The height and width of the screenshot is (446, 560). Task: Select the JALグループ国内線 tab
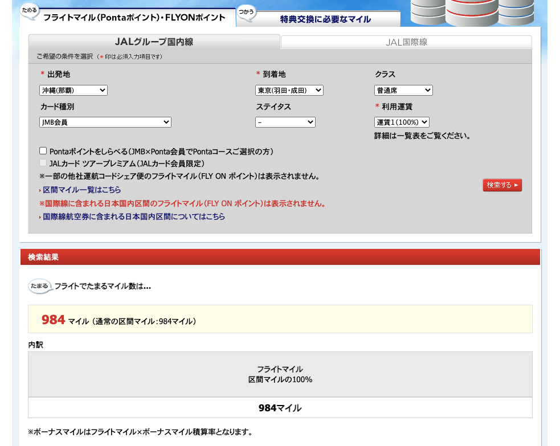coord(154,42)
